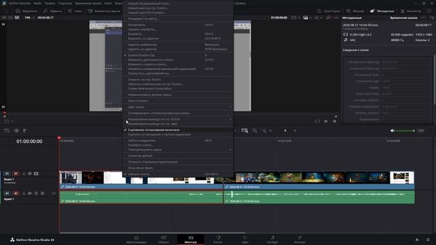Open viewer zoom percentage dropdown

tap(29, 18)
